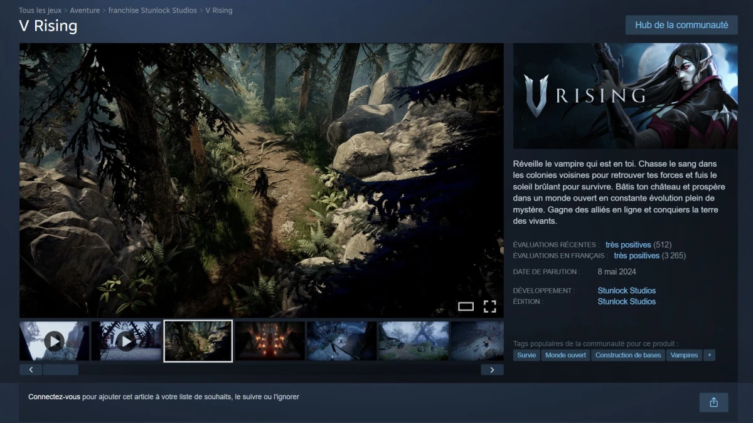This screenshot has width=753, height=423.
Task: Open French reviews 'très positives' link
Action: [636, 256]
